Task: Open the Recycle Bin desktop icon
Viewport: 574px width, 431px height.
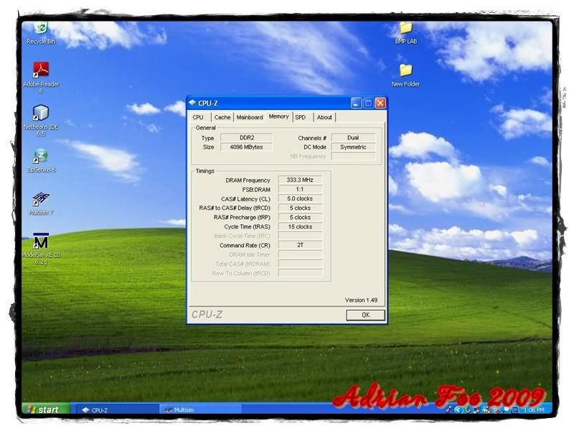Action: pyautogui.click(x=41, y=32)
